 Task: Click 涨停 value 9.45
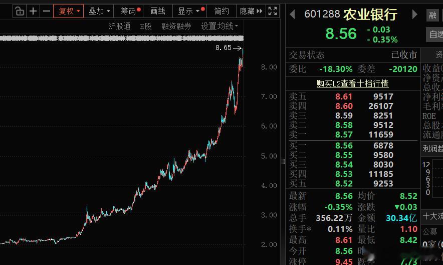(344, 261)
